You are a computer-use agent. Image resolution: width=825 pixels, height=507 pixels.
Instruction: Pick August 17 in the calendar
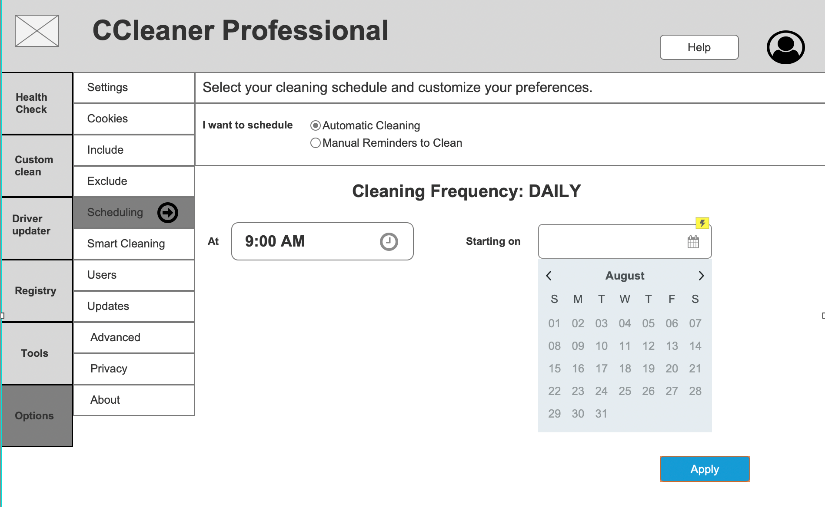[601, 369]
